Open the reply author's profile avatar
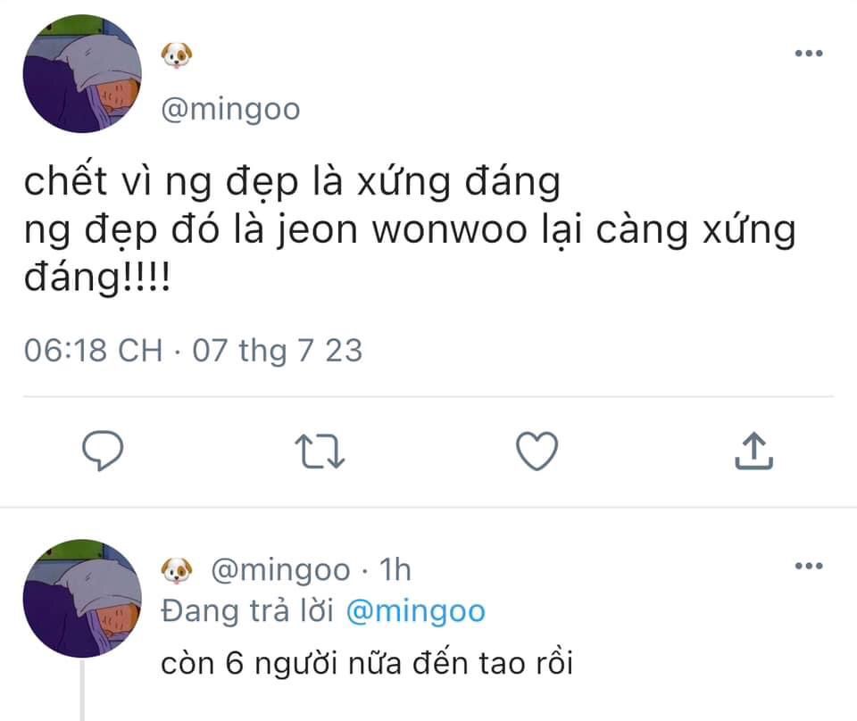This screenshot has width=857, height=721. [x=82, y=599]
